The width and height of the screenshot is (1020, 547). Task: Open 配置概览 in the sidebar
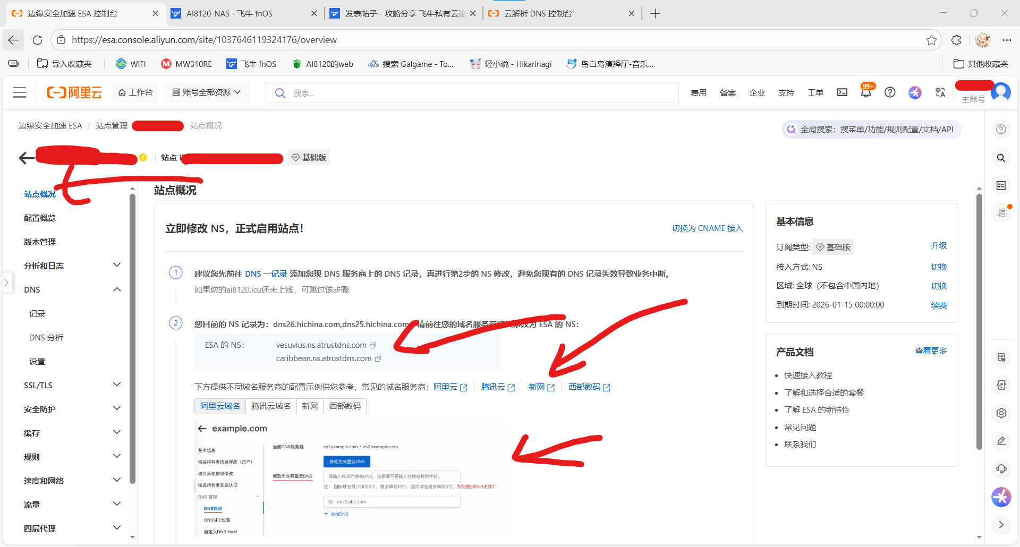[40, 218]
